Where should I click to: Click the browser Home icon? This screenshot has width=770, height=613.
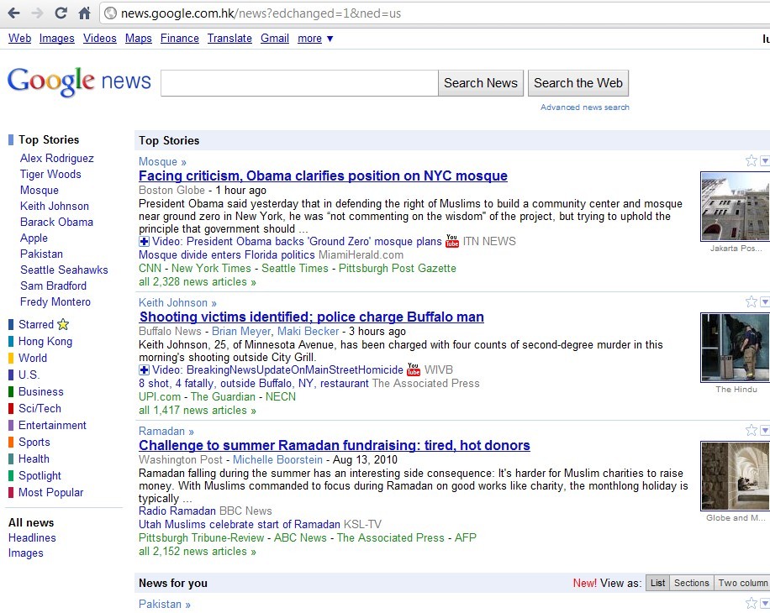click(84, 13)
